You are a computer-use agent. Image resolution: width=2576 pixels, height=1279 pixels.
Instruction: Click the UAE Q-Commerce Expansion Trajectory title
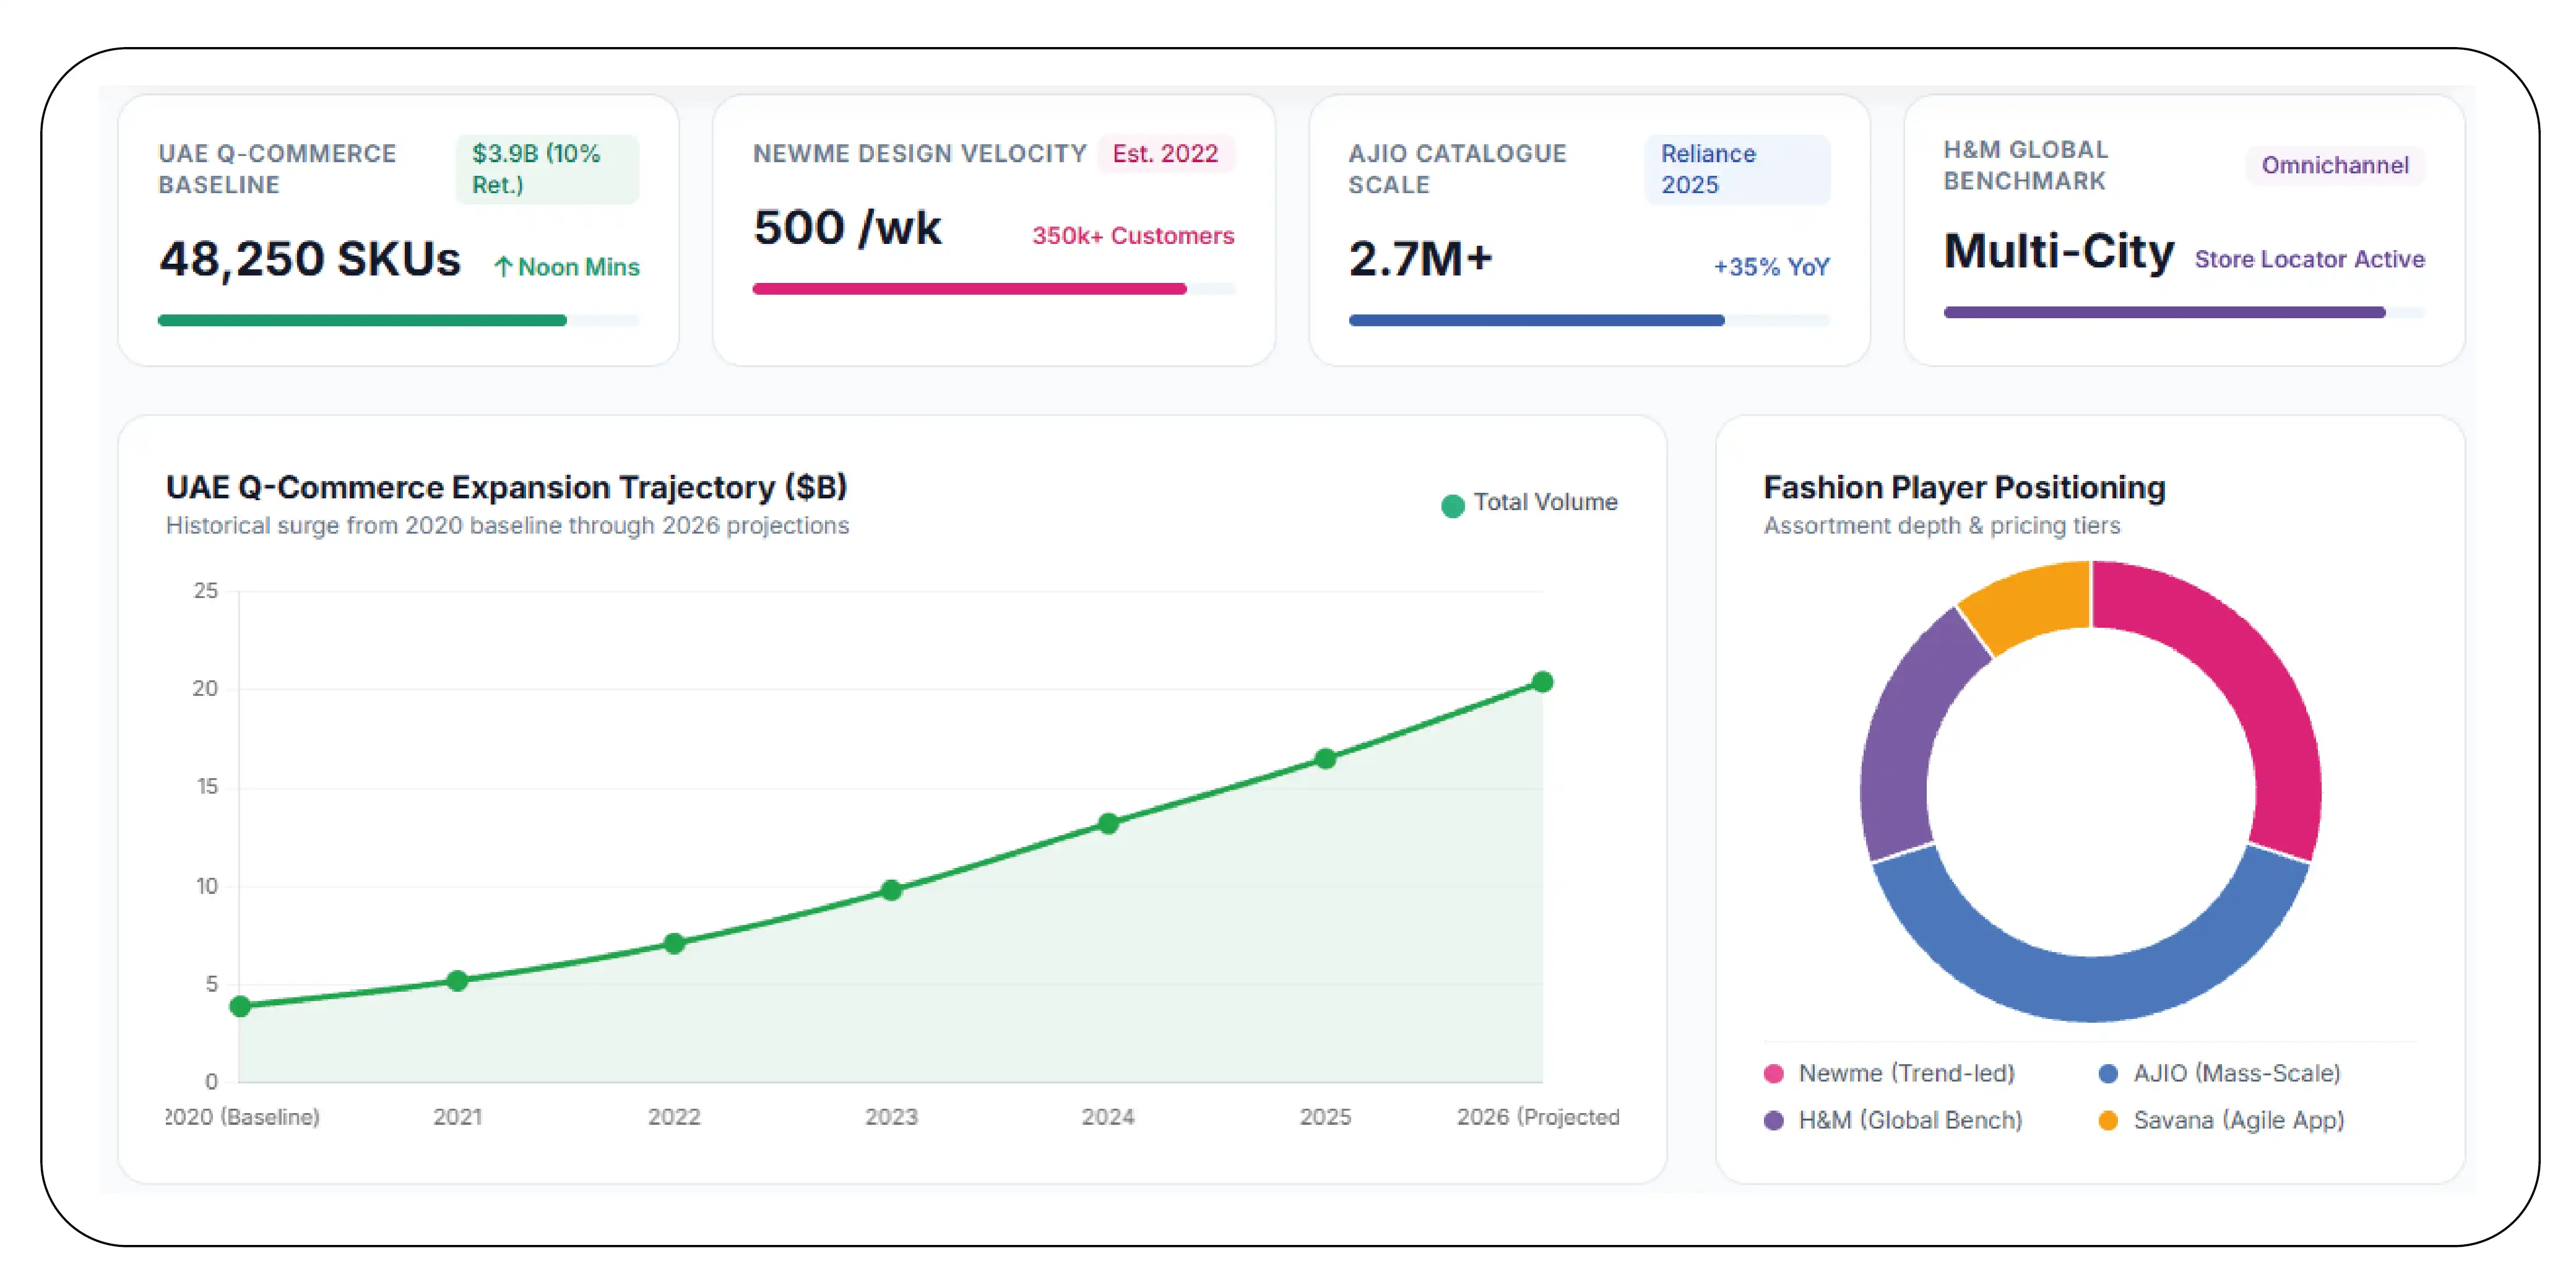506,487
